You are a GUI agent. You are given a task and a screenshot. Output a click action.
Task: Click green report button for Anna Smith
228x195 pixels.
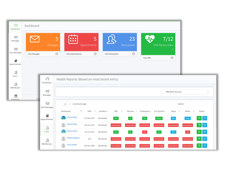pos(199,146)
